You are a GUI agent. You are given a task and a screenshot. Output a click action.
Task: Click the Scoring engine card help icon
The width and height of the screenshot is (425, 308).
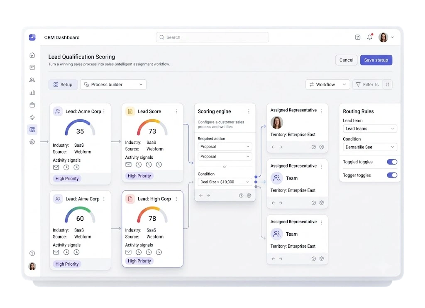click(x=241, y=195)
